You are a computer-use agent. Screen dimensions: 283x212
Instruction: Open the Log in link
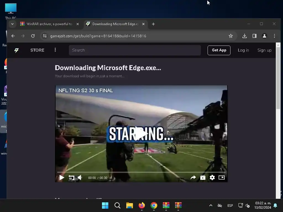(243, 50)
